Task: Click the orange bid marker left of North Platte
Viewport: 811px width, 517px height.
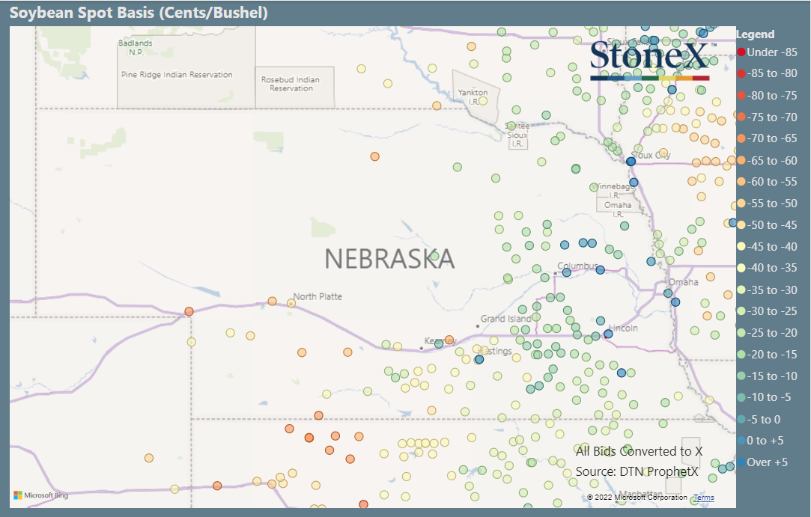Action: (x=272, y=301)
